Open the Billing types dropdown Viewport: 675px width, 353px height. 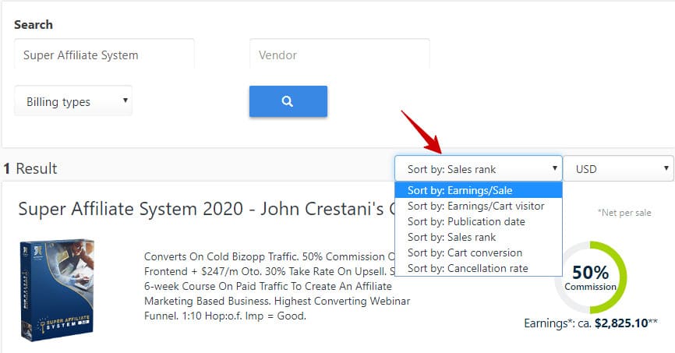73,101
